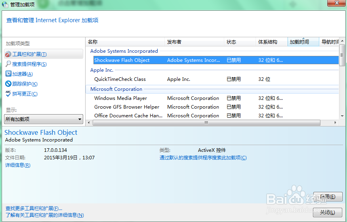Select the Office Document Cache Handler row
347x222 pixels.
coord(216,116)
